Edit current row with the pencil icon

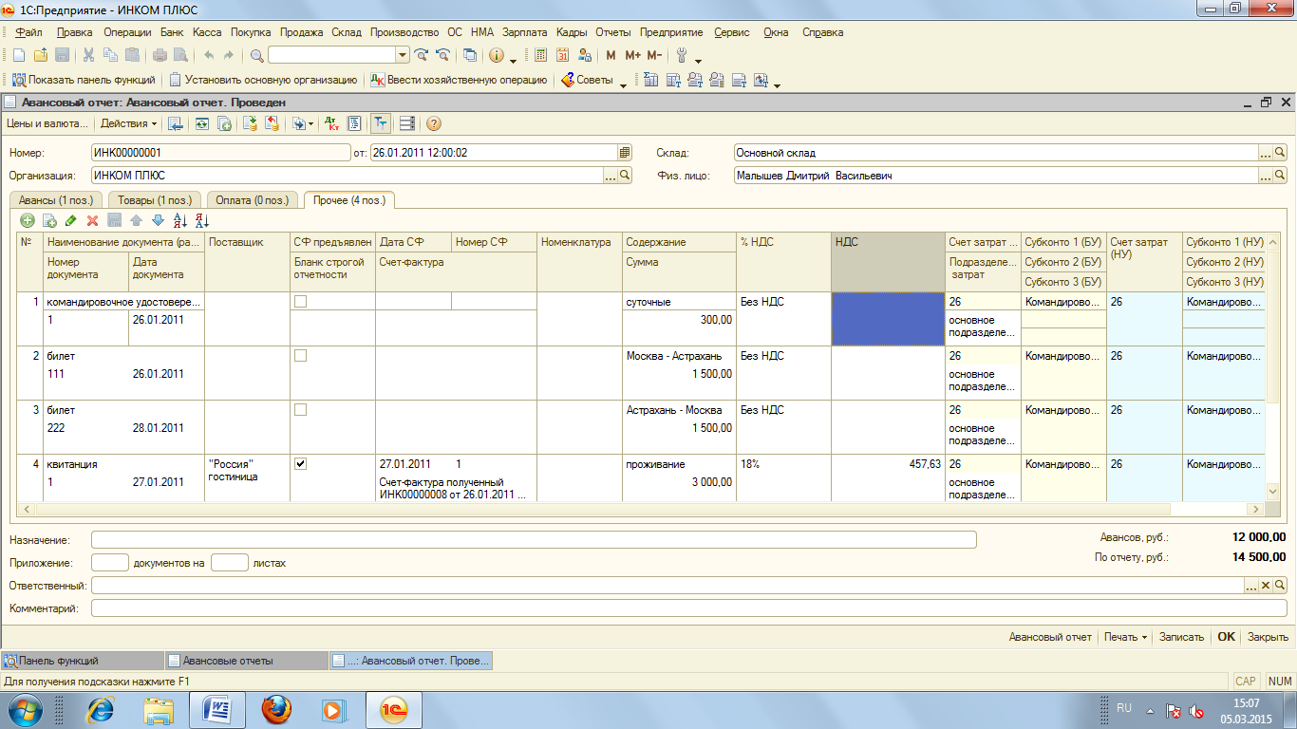pos(71,220)
